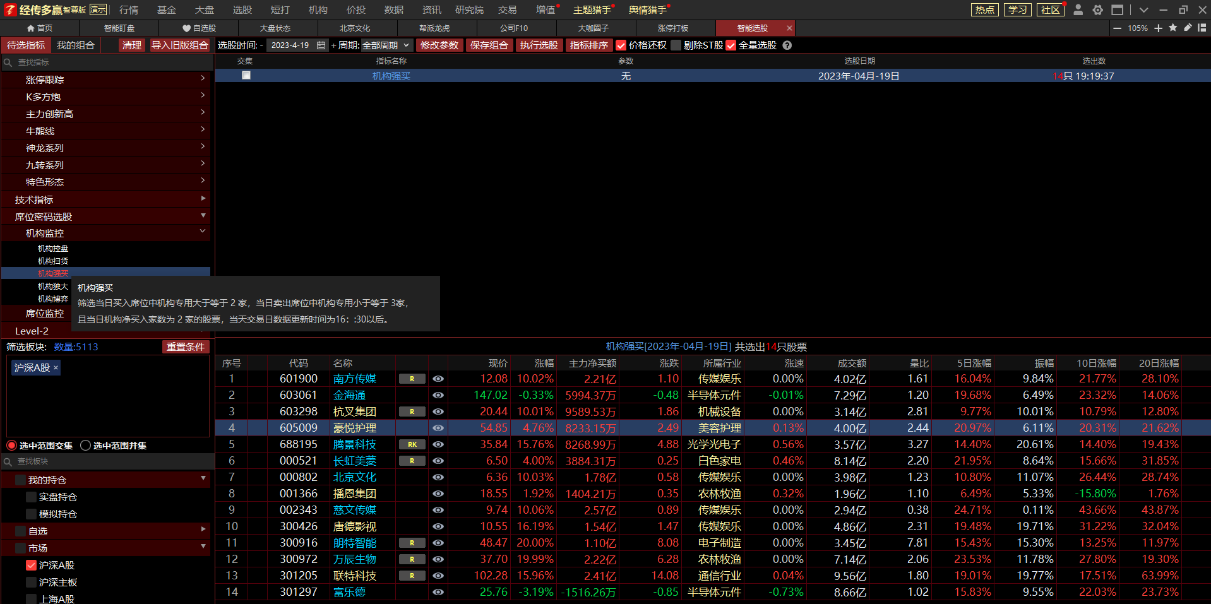Uncheck the 价格还权 checkbox

(621, 45)
